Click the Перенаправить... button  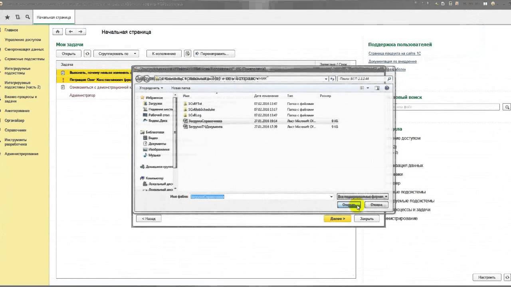214,53
